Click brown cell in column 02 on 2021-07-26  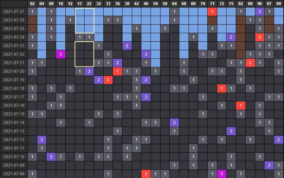click(x=32, y=20)
